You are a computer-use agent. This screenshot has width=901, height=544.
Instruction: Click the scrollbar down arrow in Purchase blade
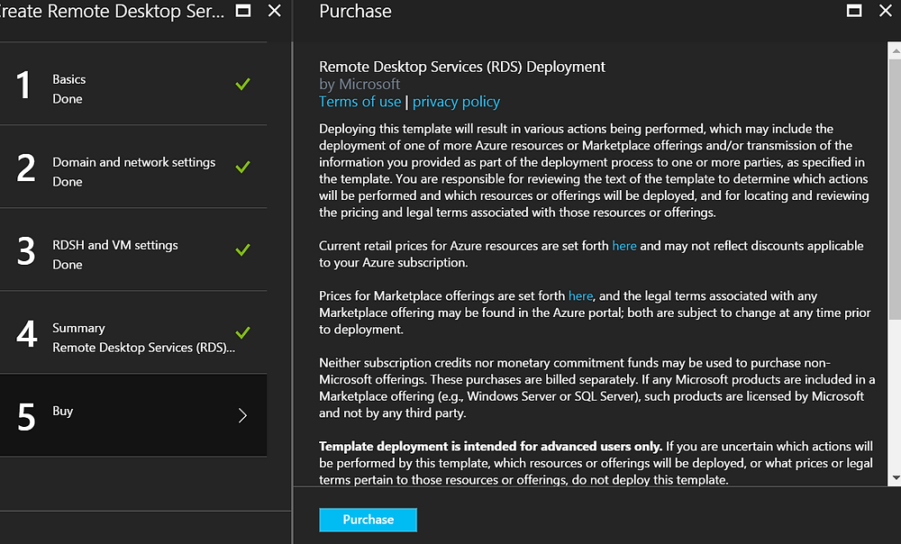(x=895, y=478)
